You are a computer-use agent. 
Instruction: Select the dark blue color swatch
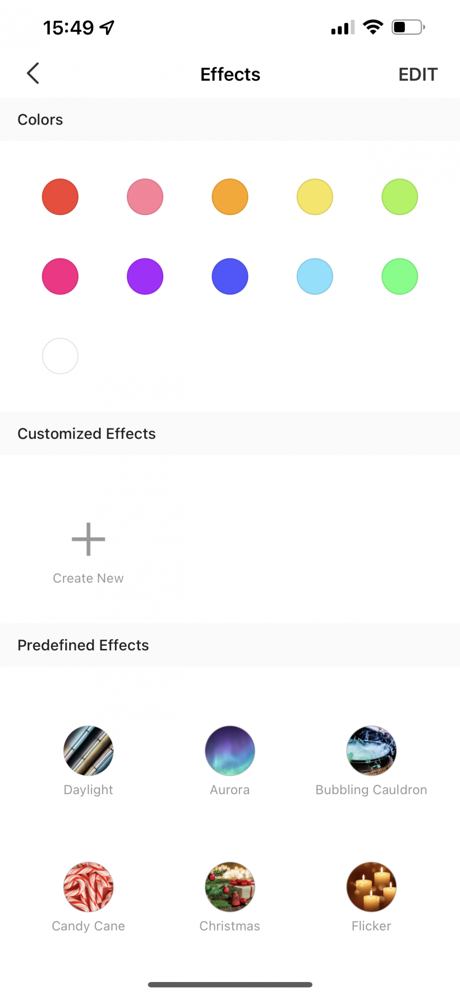click(230, 276)
